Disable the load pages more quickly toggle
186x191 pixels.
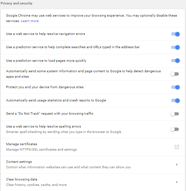175,60
